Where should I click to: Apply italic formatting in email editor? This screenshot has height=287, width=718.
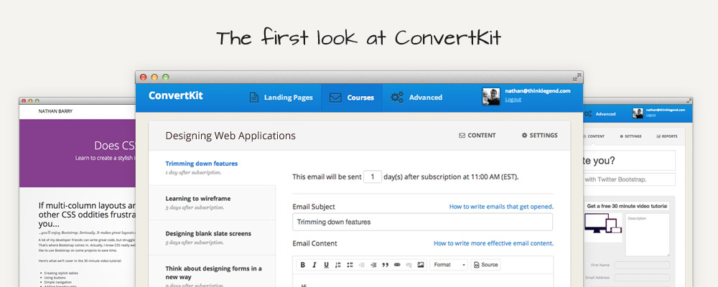pos(315,265)
